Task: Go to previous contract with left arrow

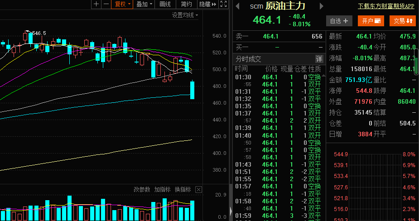Action: click(237, 6)
